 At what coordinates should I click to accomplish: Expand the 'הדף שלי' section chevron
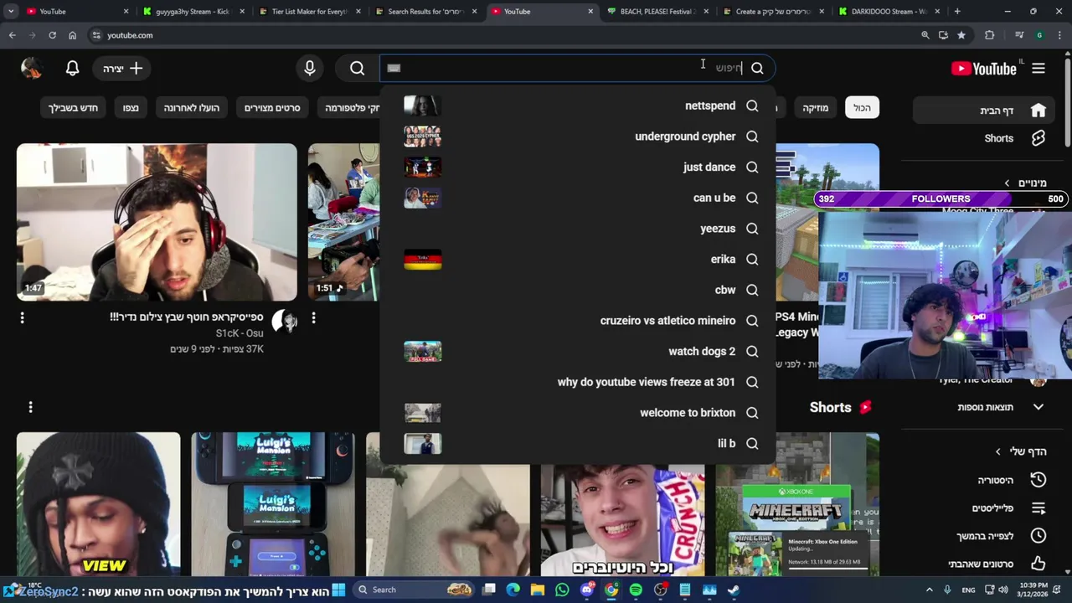tap(997, 451)
